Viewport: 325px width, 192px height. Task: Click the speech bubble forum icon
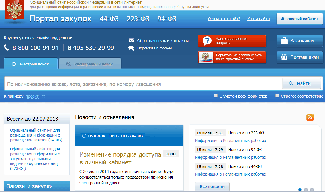pos(131,48)
